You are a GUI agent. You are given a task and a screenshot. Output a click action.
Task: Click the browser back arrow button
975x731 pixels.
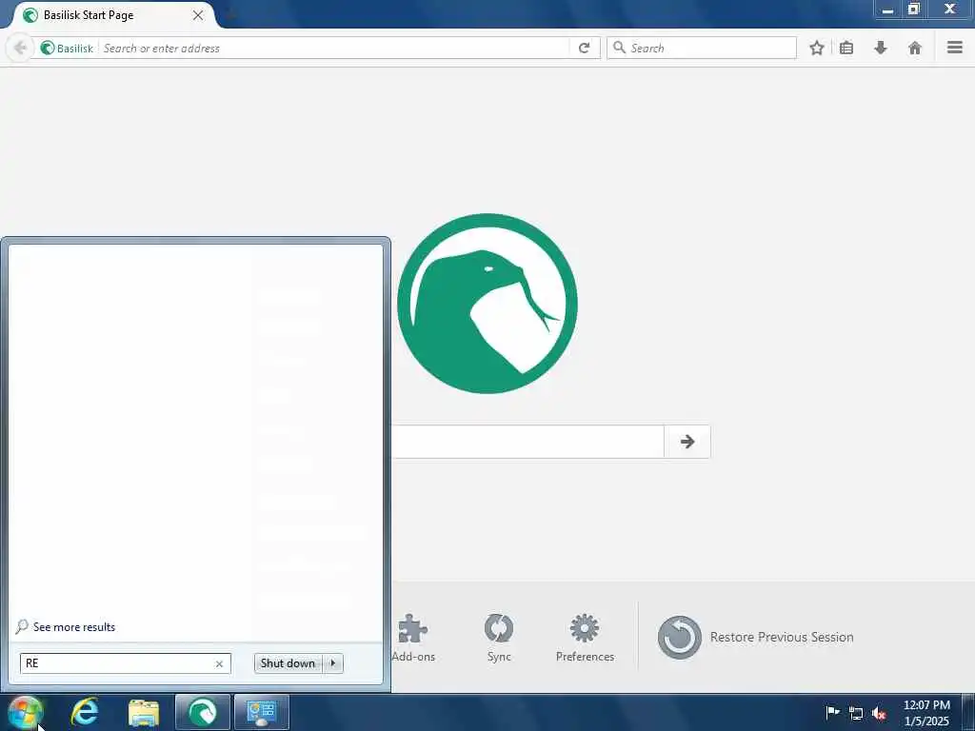tap(20, 48)
